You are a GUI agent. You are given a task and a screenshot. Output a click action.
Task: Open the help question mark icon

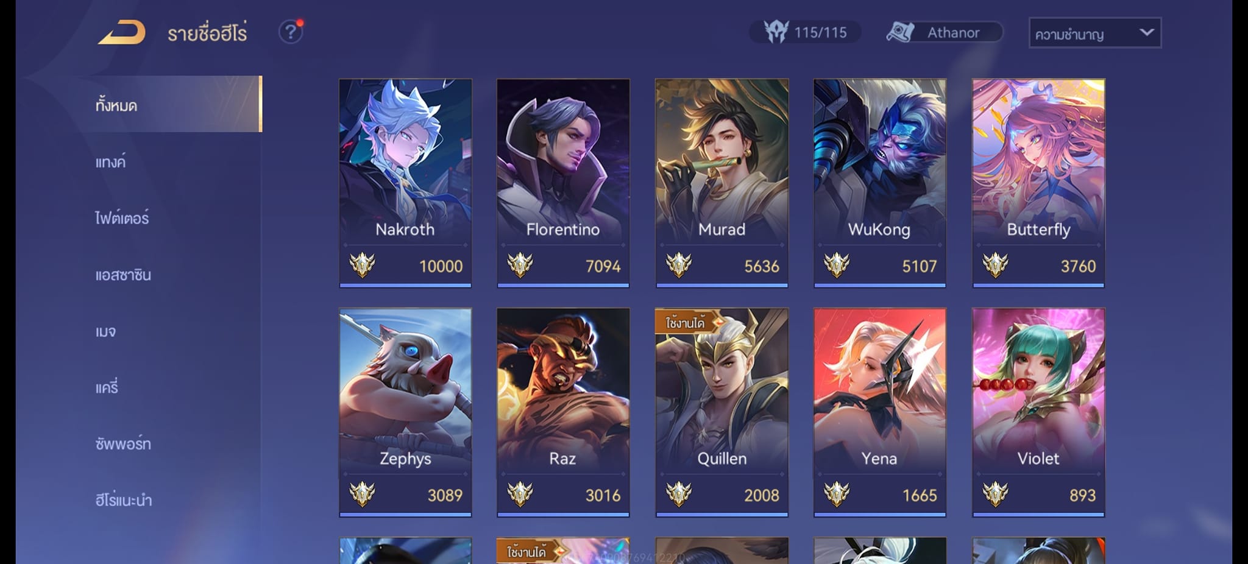coord(291,32)
